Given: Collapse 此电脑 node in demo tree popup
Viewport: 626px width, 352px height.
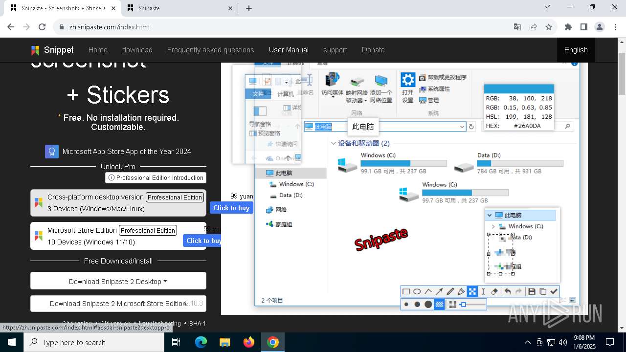Looking at the screenshot, I should (489, 215).
